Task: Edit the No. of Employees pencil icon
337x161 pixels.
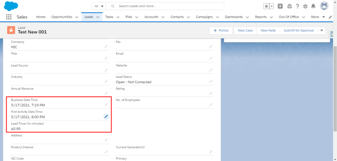Action: 211,105
